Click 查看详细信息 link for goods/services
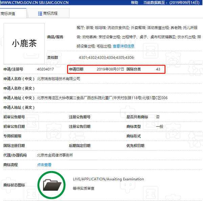The image size is (203, 201). (x=123, y=46)
